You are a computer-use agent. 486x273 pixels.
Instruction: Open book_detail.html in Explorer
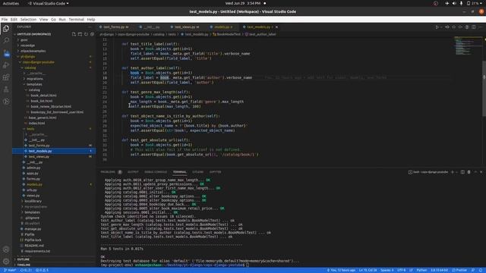click(x=43, y=96)
